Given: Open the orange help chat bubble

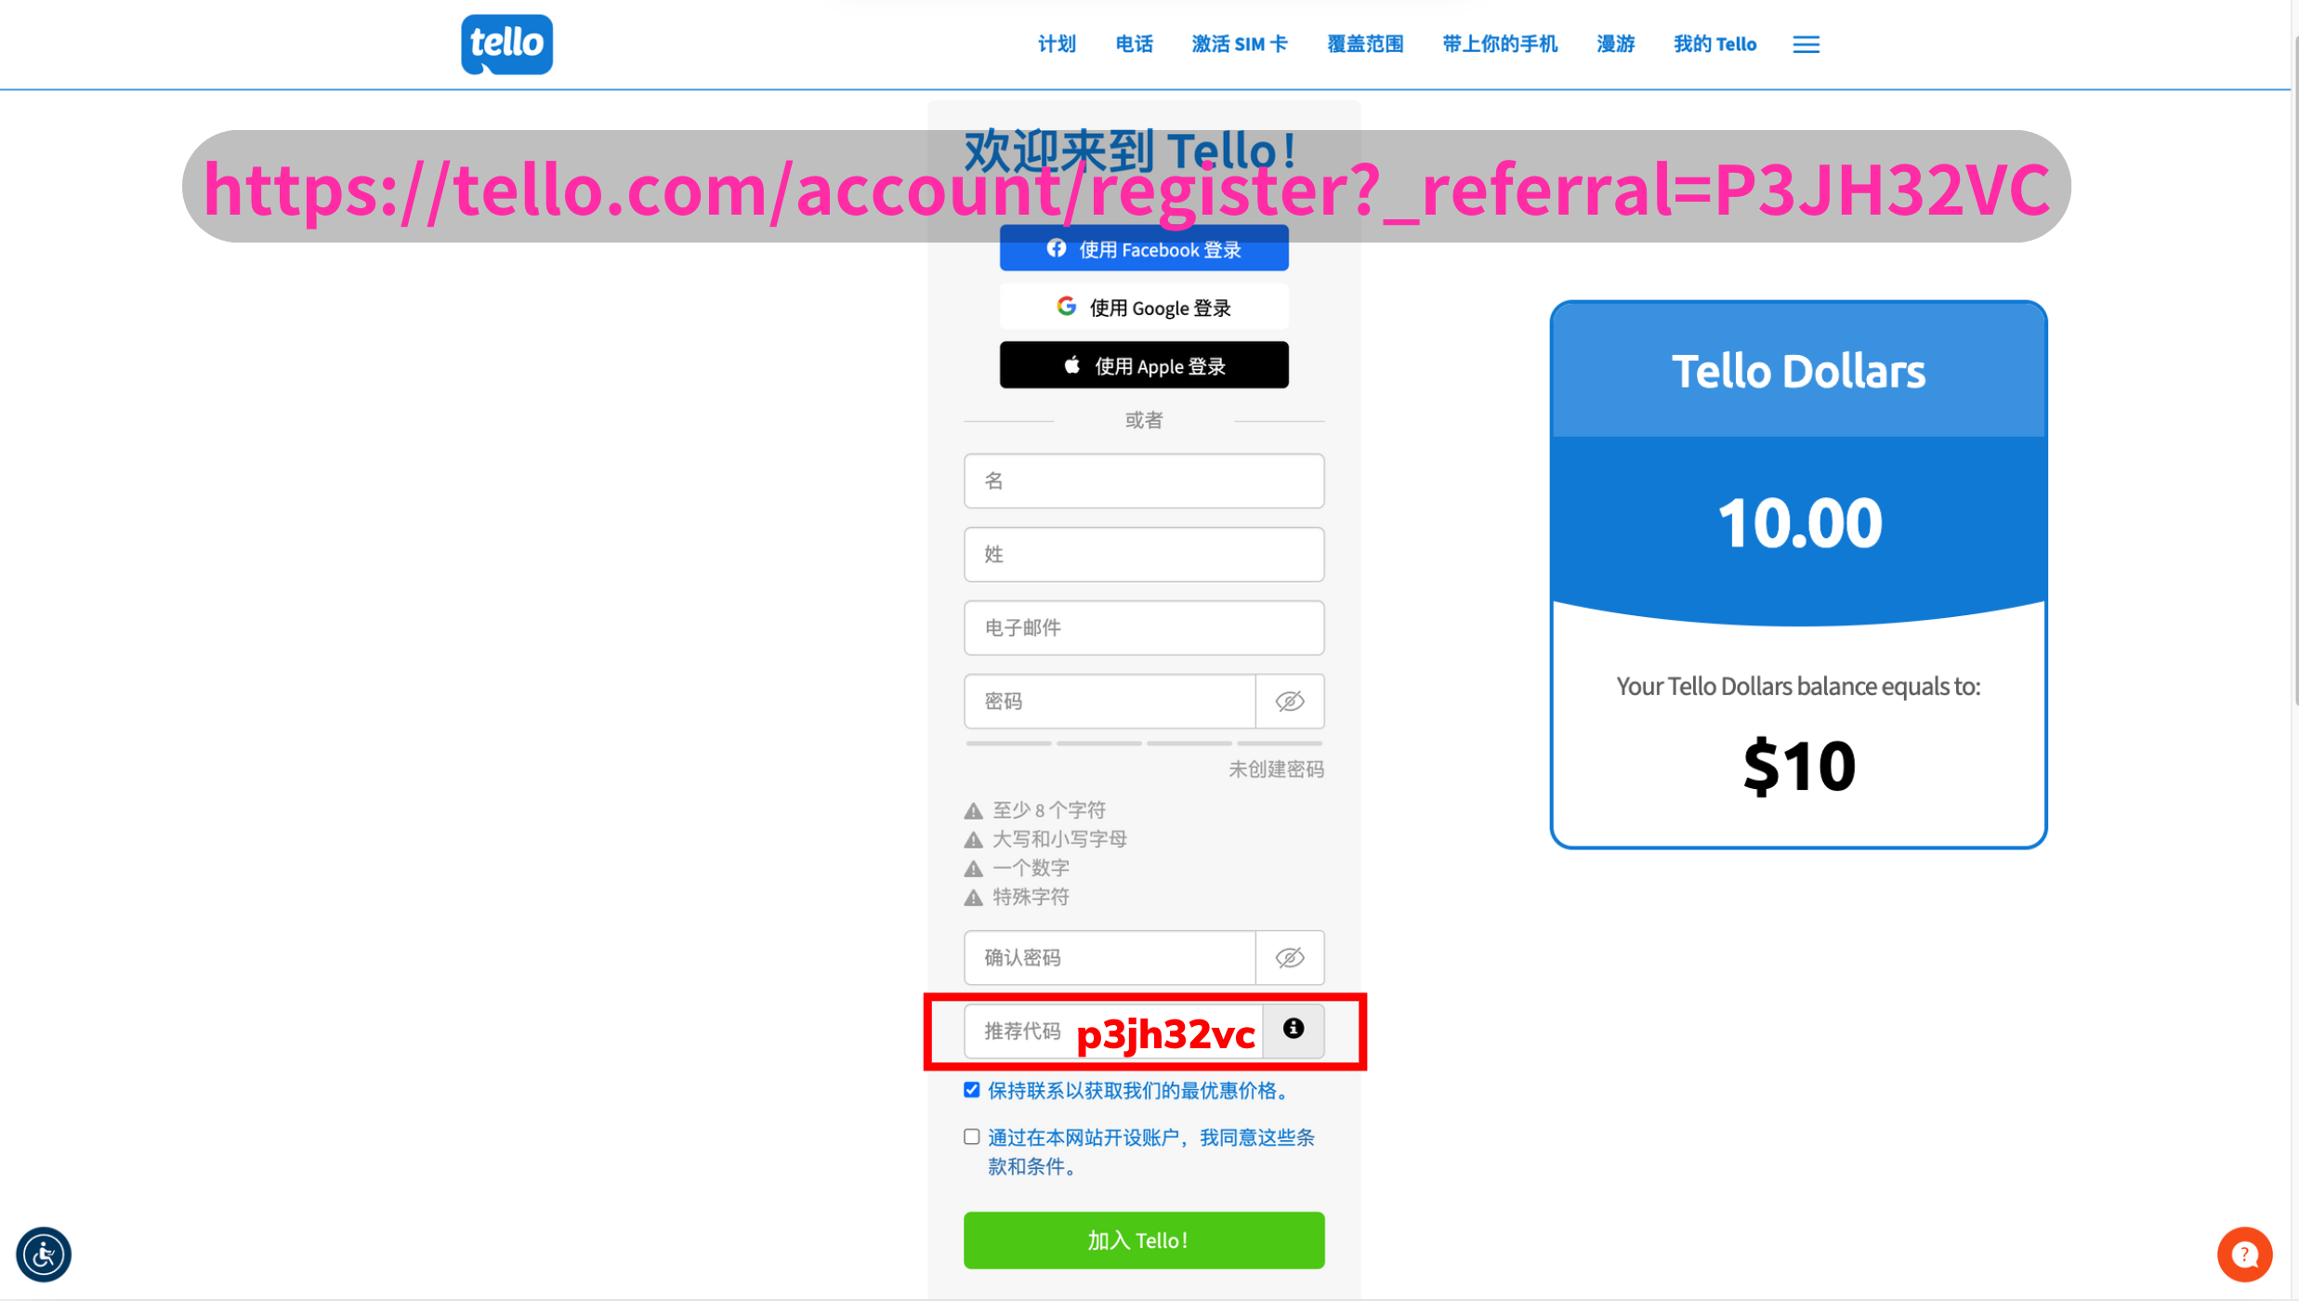Looking at the screenshot, I should click(2244, 1255).
